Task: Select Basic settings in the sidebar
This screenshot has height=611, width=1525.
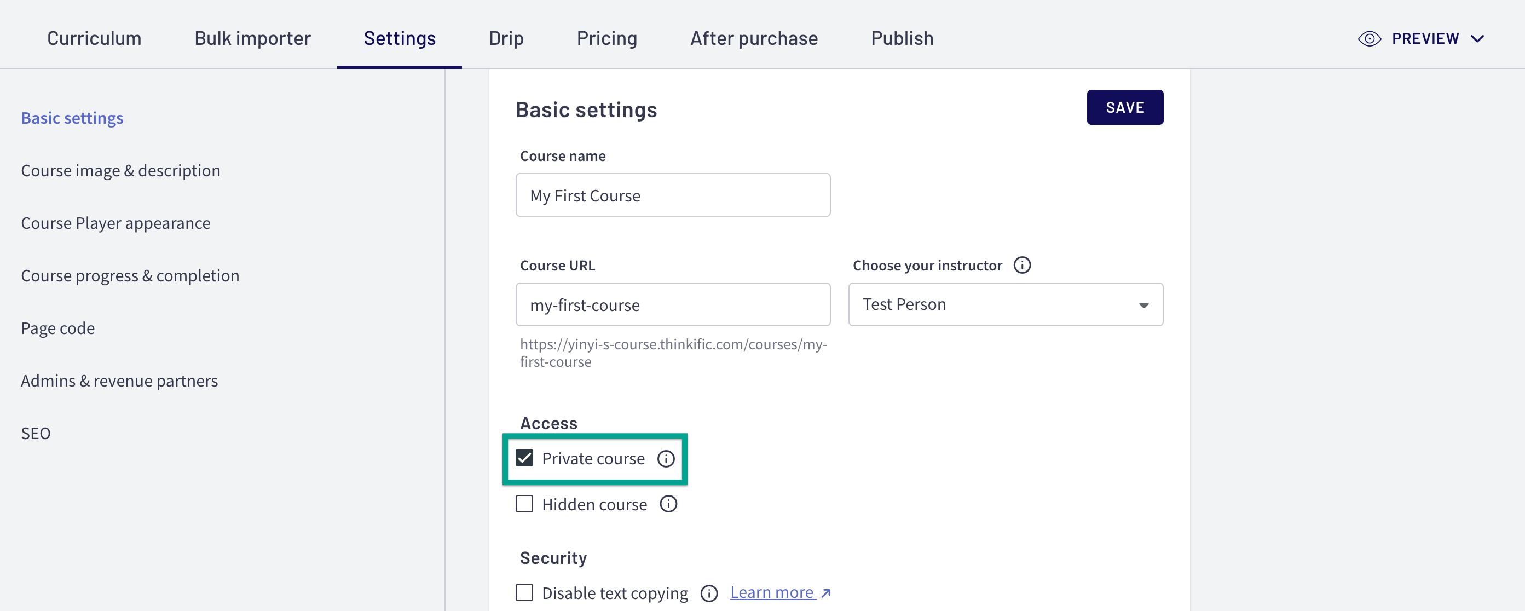Action: [x=72, y=118]
